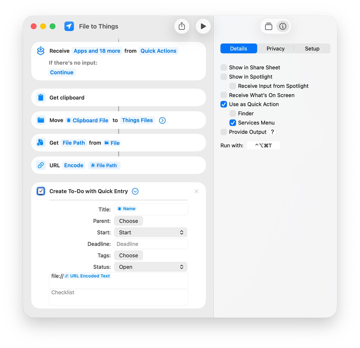
Task: Open the Status dropdown set to Open
Action: 151,267
